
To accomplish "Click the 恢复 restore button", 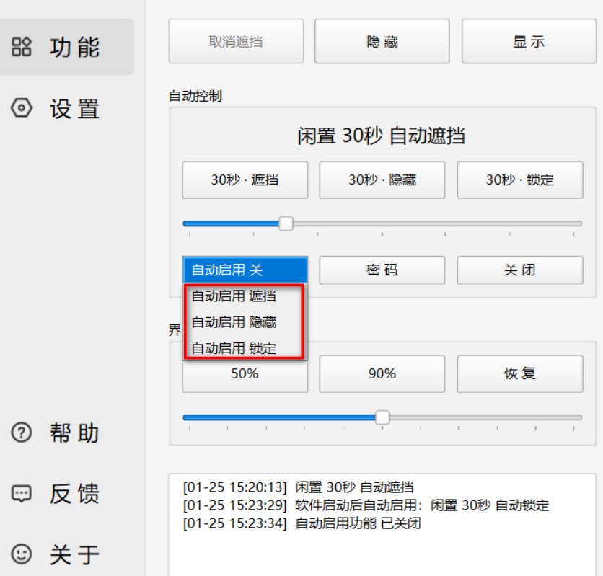I will [x=519, y=373].
